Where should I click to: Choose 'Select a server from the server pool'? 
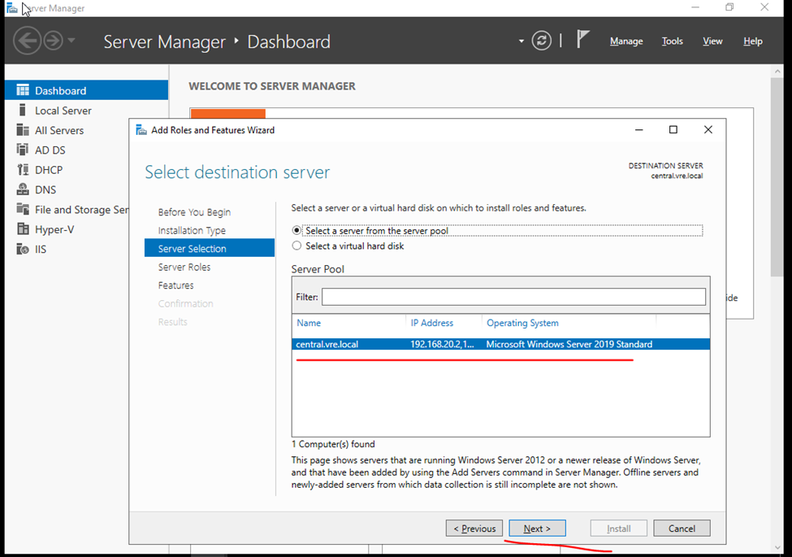pos(296,231)
